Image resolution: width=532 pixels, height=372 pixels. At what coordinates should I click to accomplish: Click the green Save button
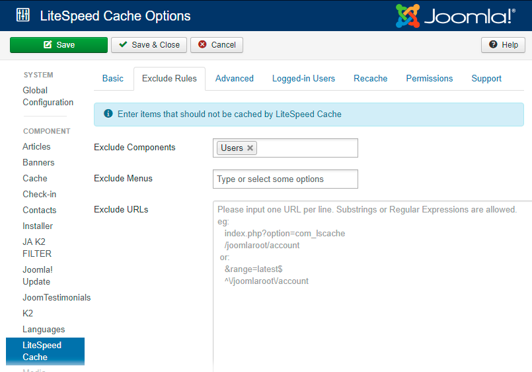coord(59,45)
